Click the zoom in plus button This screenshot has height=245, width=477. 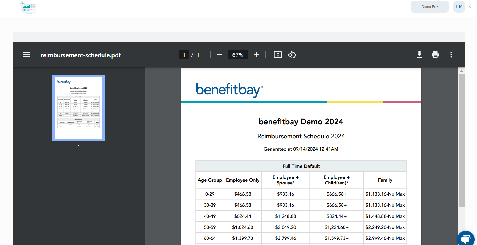click(257, 55)
